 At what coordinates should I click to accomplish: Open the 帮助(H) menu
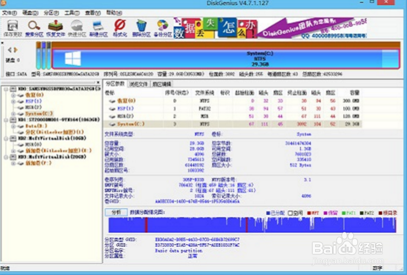click(x=114, y=13)
